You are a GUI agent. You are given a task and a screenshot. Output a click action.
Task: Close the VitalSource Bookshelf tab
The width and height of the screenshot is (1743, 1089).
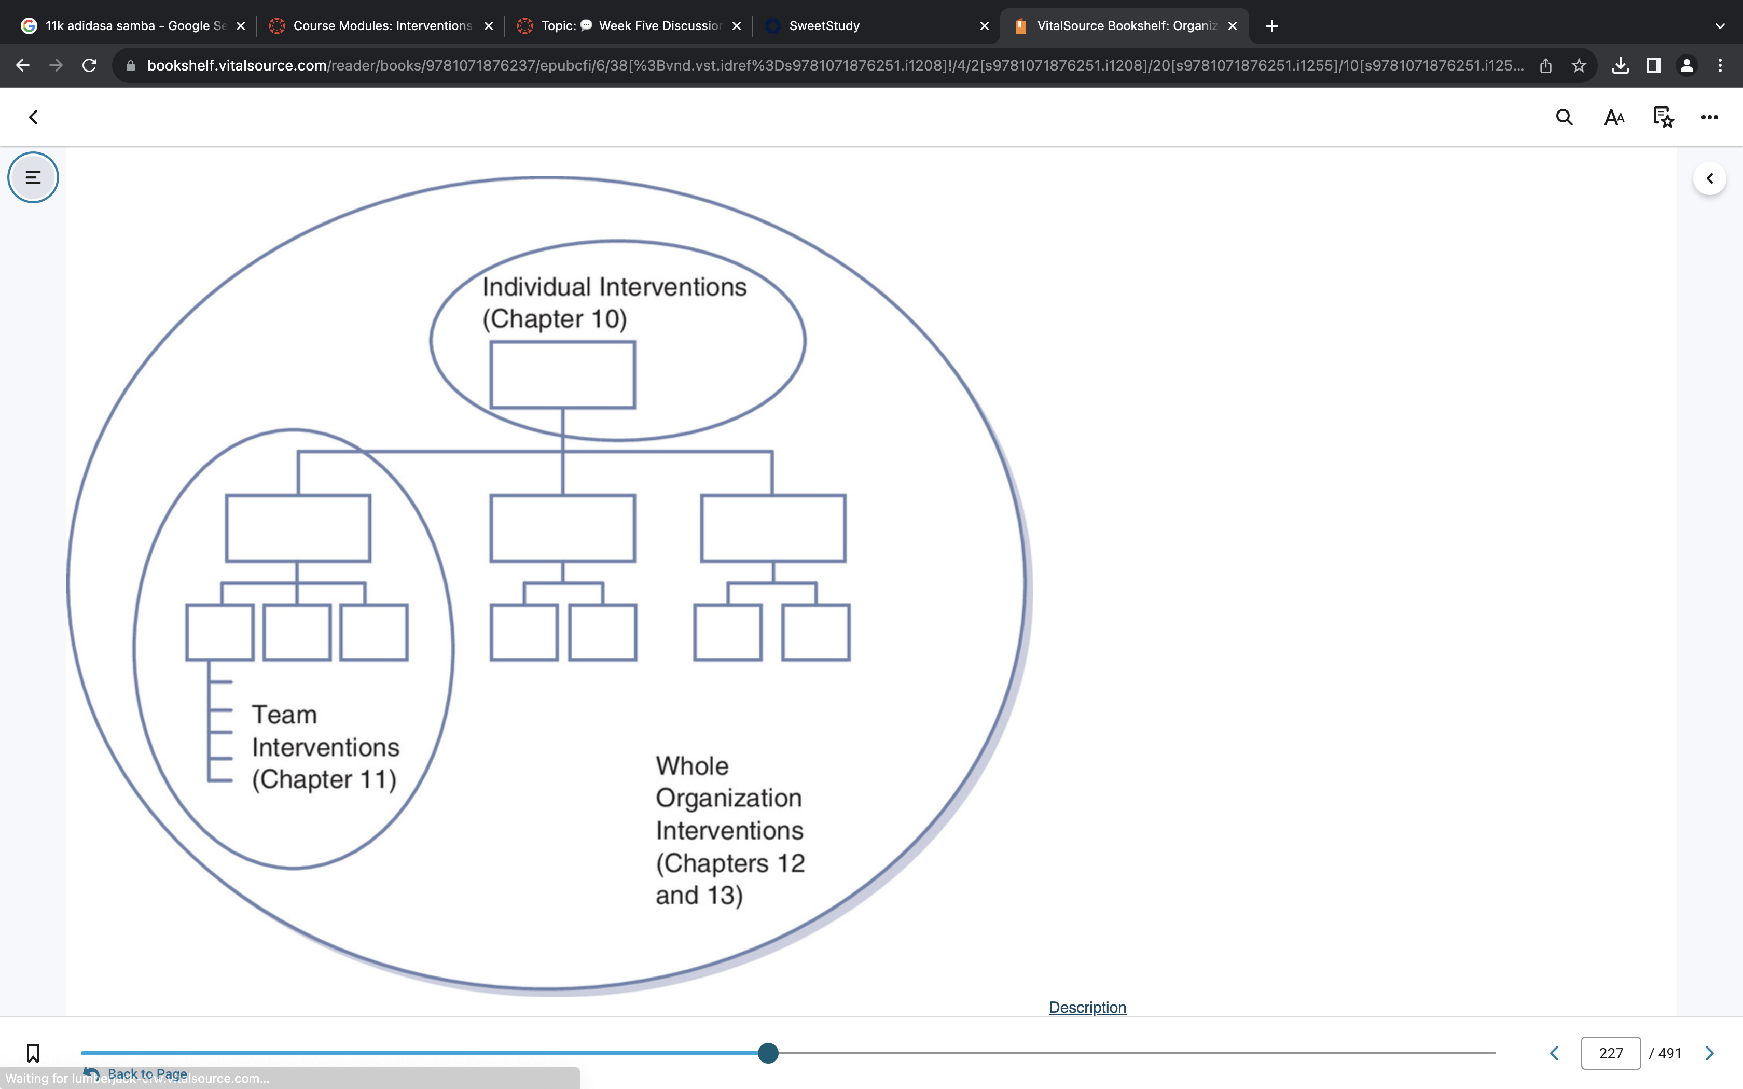pos(1233,26)
